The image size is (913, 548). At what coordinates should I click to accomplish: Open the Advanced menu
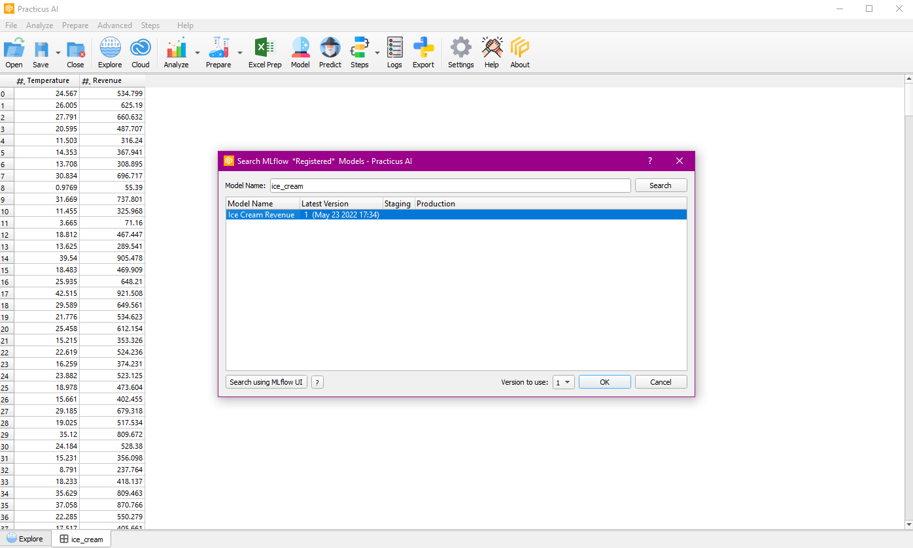click(x=114, y=25)
